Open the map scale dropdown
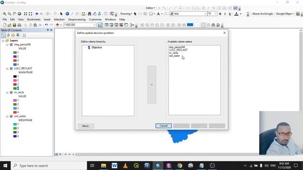 [94, 25]
